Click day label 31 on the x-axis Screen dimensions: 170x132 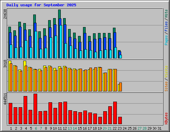point(159,128)
